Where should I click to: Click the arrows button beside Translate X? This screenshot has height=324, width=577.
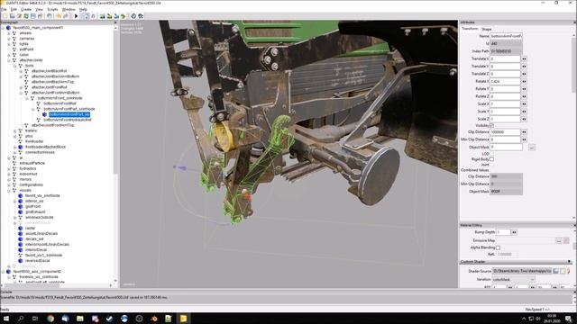pyautogui.click(x=524, y=58)
